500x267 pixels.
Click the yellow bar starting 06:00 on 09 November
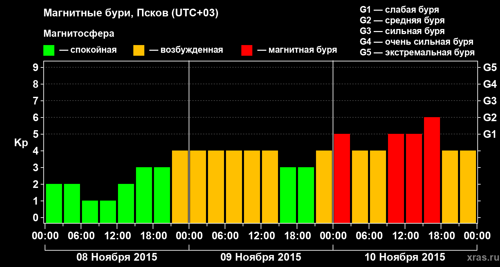234,187
